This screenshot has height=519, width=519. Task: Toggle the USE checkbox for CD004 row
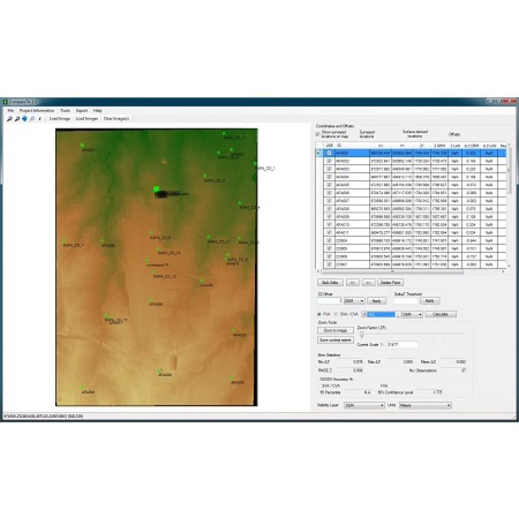point(330,241)
